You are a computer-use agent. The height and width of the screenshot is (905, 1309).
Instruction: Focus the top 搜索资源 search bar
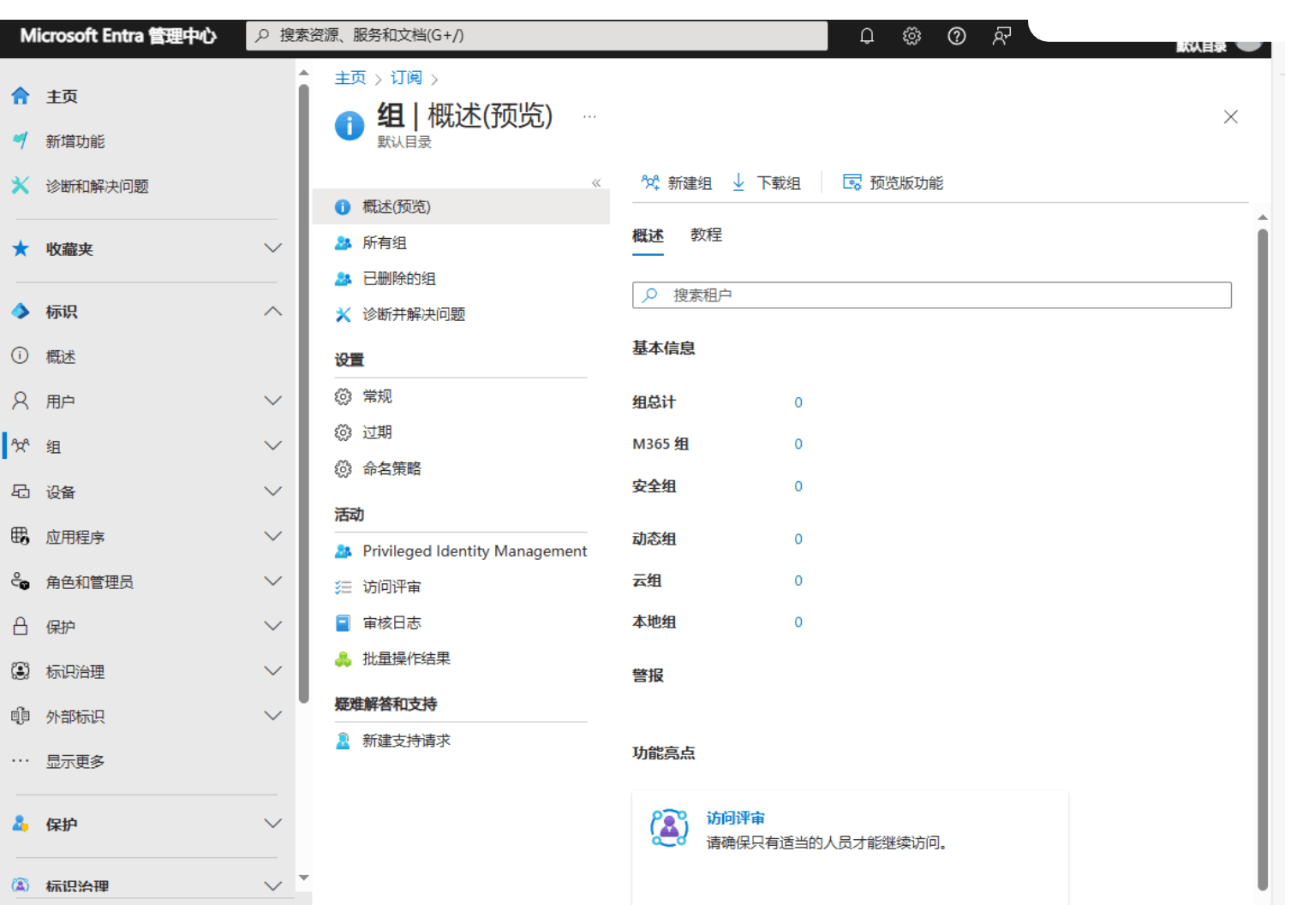[537, 36]
